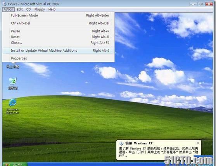Open the CD menu
Viewport: 216px width, 166px height.
[29, 9]
